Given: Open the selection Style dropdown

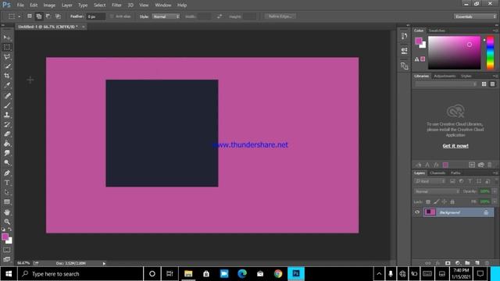Looking at the screenshot, I should [x=166, y=16].
